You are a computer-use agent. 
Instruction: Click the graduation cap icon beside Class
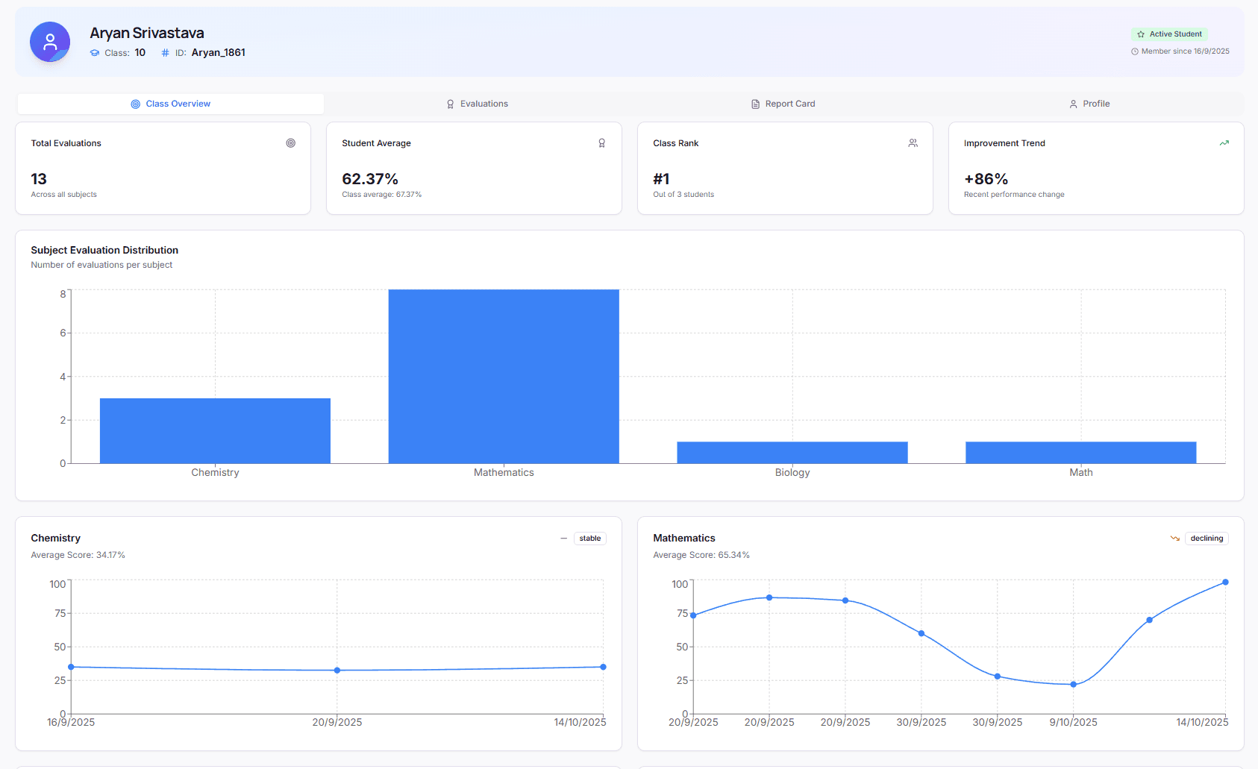click(95, 53)
